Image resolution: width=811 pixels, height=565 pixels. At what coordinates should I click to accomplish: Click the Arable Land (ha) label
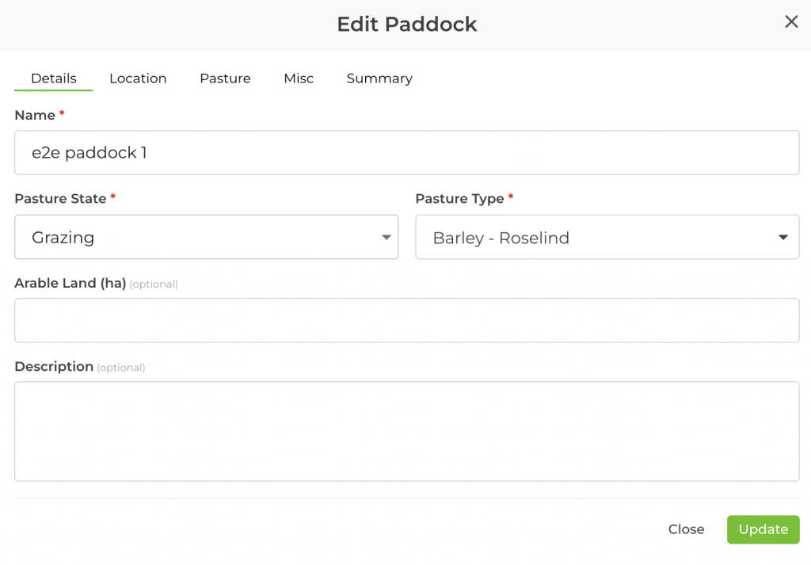70,284
